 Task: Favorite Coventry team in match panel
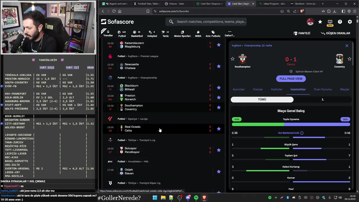click(349, 59)
